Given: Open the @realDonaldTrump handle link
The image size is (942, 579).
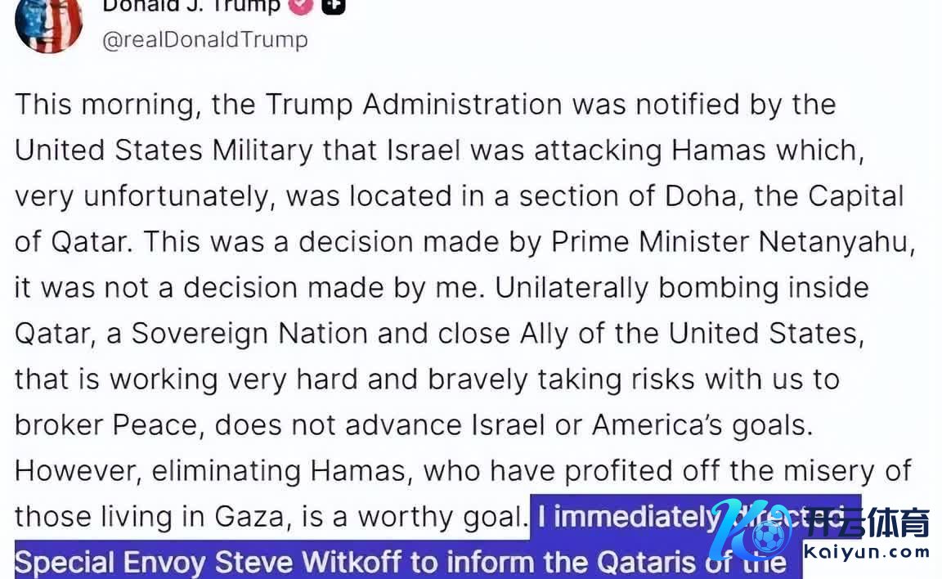Looking at the screenshot, I should click(204, 39).
